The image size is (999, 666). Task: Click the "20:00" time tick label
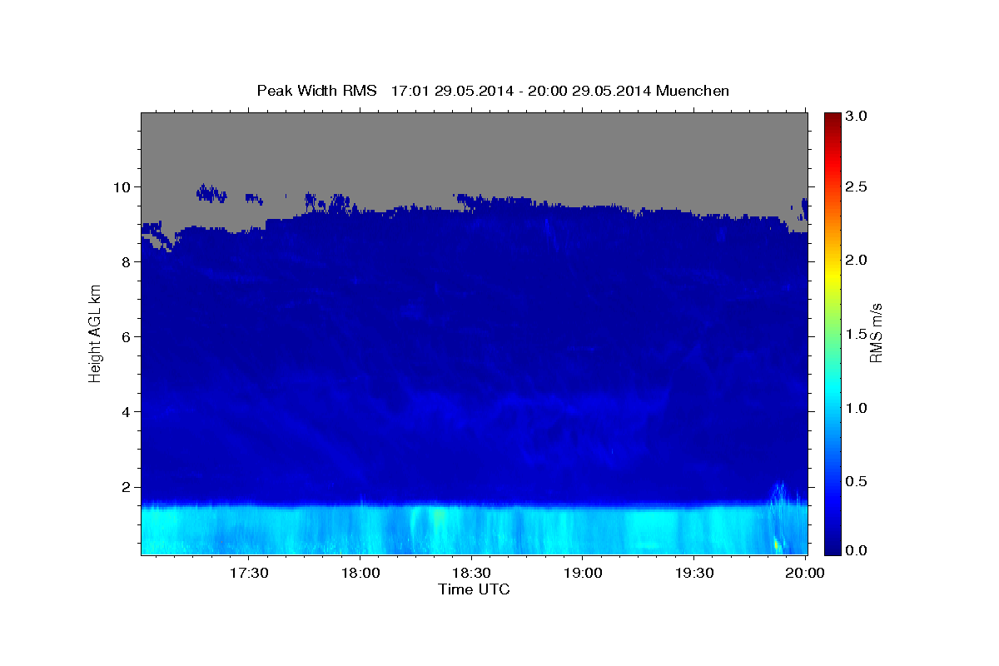pyautogui.click(x=805, y=573)
